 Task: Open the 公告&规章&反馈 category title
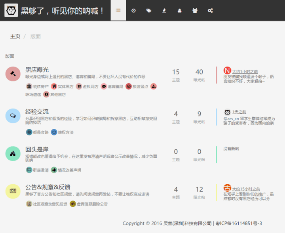pyautogui.click(x=47, y=187)
